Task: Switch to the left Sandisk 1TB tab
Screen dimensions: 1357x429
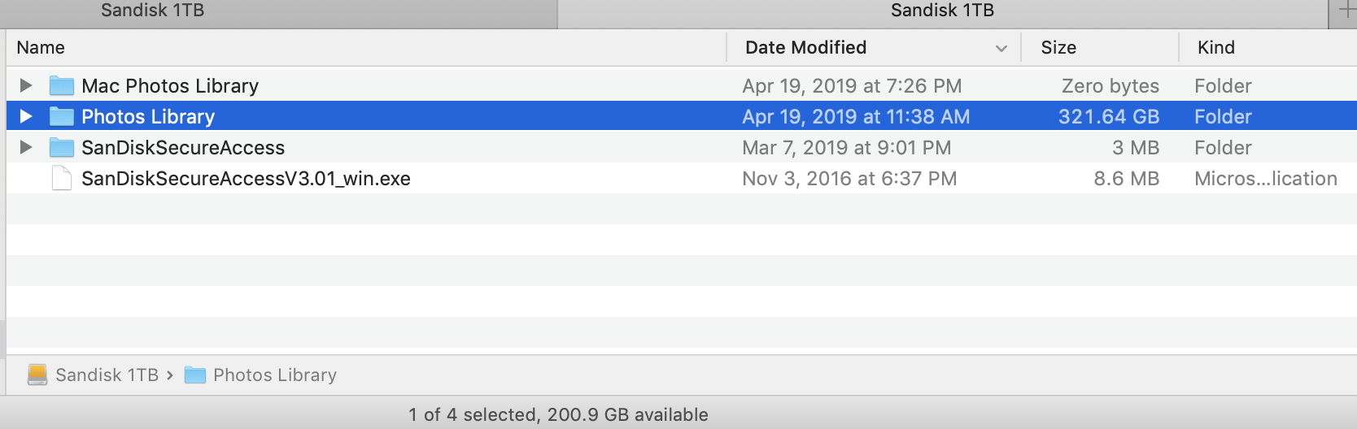Action: point(153,11)
